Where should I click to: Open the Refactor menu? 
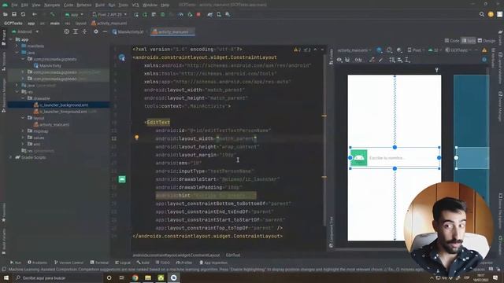tap(84, 5)
